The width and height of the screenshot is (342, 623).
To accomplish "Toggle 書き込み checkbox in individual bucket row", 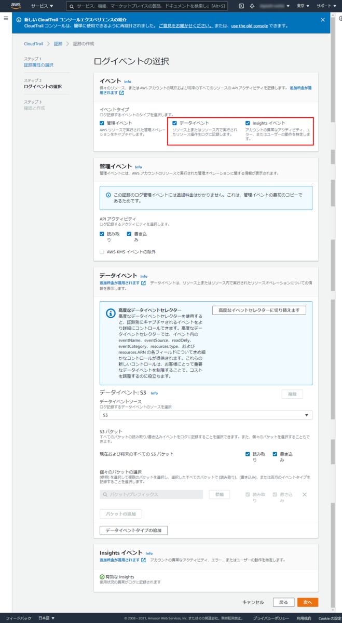I will (275, 494).
